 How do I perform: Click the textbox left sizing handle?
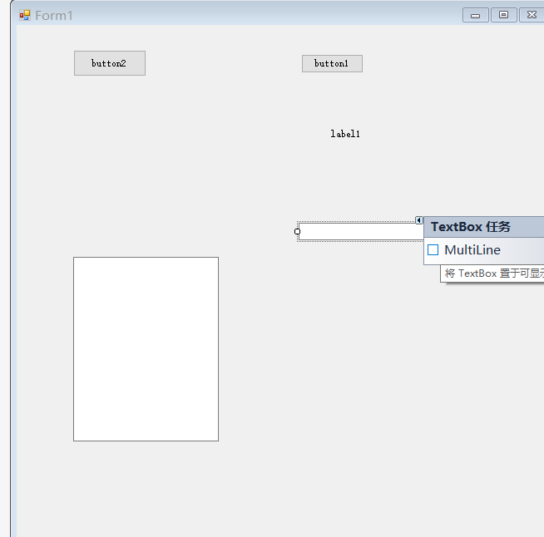tap(297, 231)
